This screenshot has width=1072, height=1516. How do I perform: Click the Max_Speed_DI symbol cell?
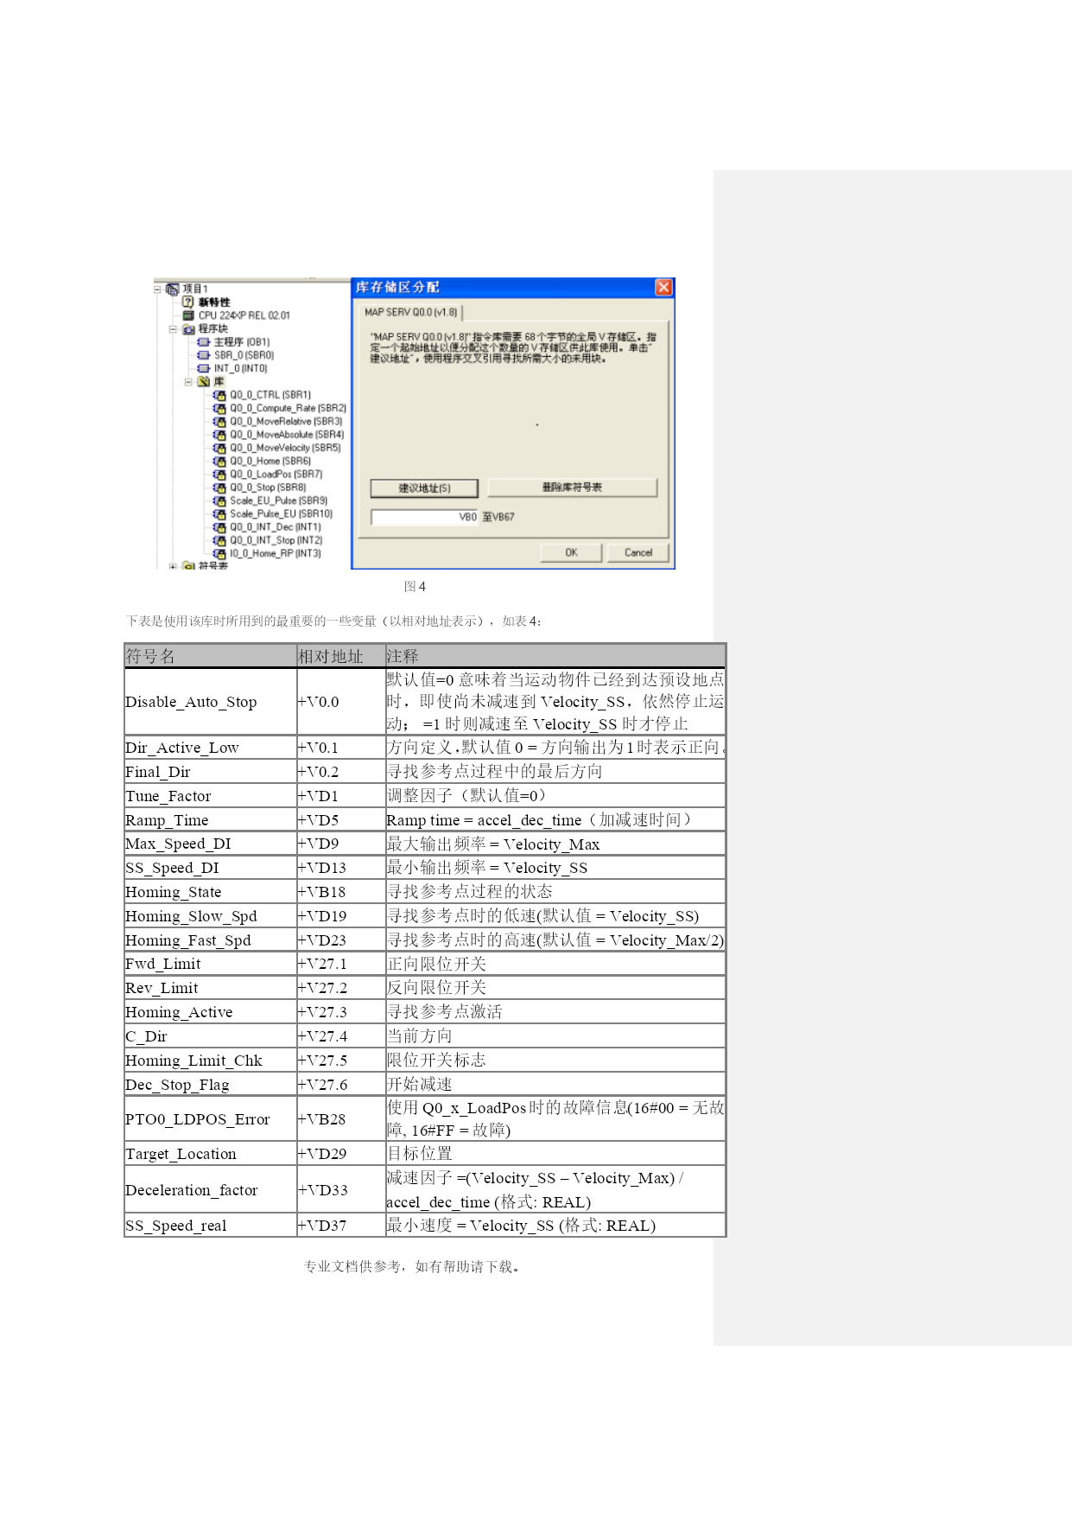pyautogui.click(x=211, y=844)
